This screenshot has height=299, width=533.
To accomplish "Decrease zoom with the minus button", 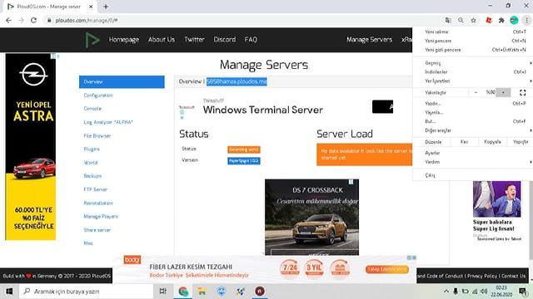I will coord(476,92).
